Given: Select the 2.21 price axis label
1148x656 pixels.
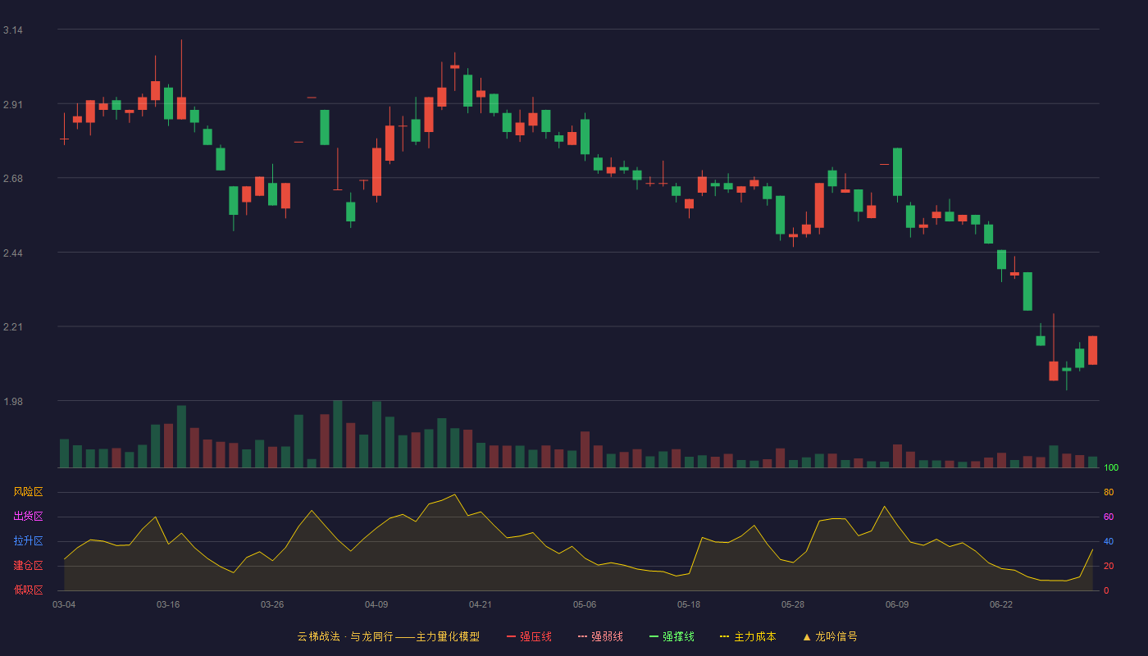Looking at the screenshot, I should [x=12, y=327].
